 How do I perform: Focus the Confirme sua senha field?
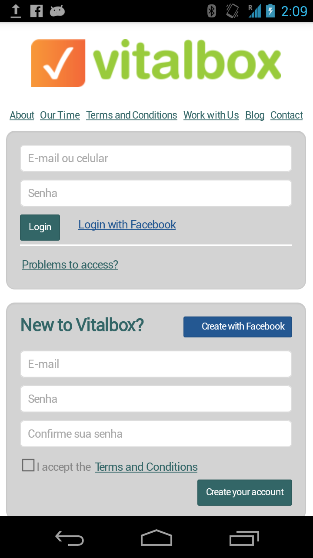[x=156, y=434]
